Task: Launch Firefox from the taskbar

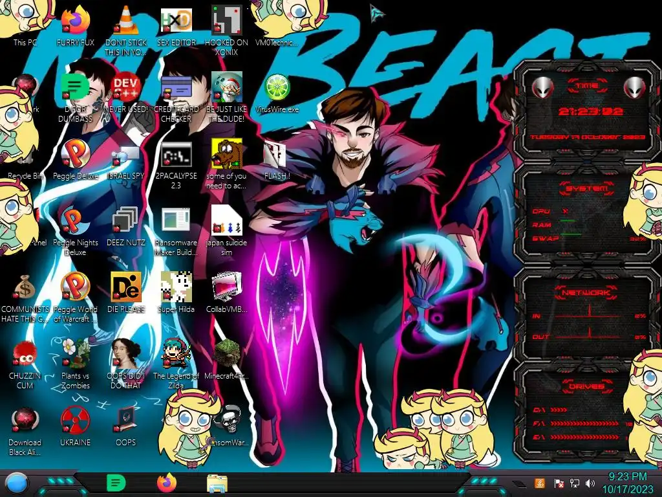Action: 166,483
